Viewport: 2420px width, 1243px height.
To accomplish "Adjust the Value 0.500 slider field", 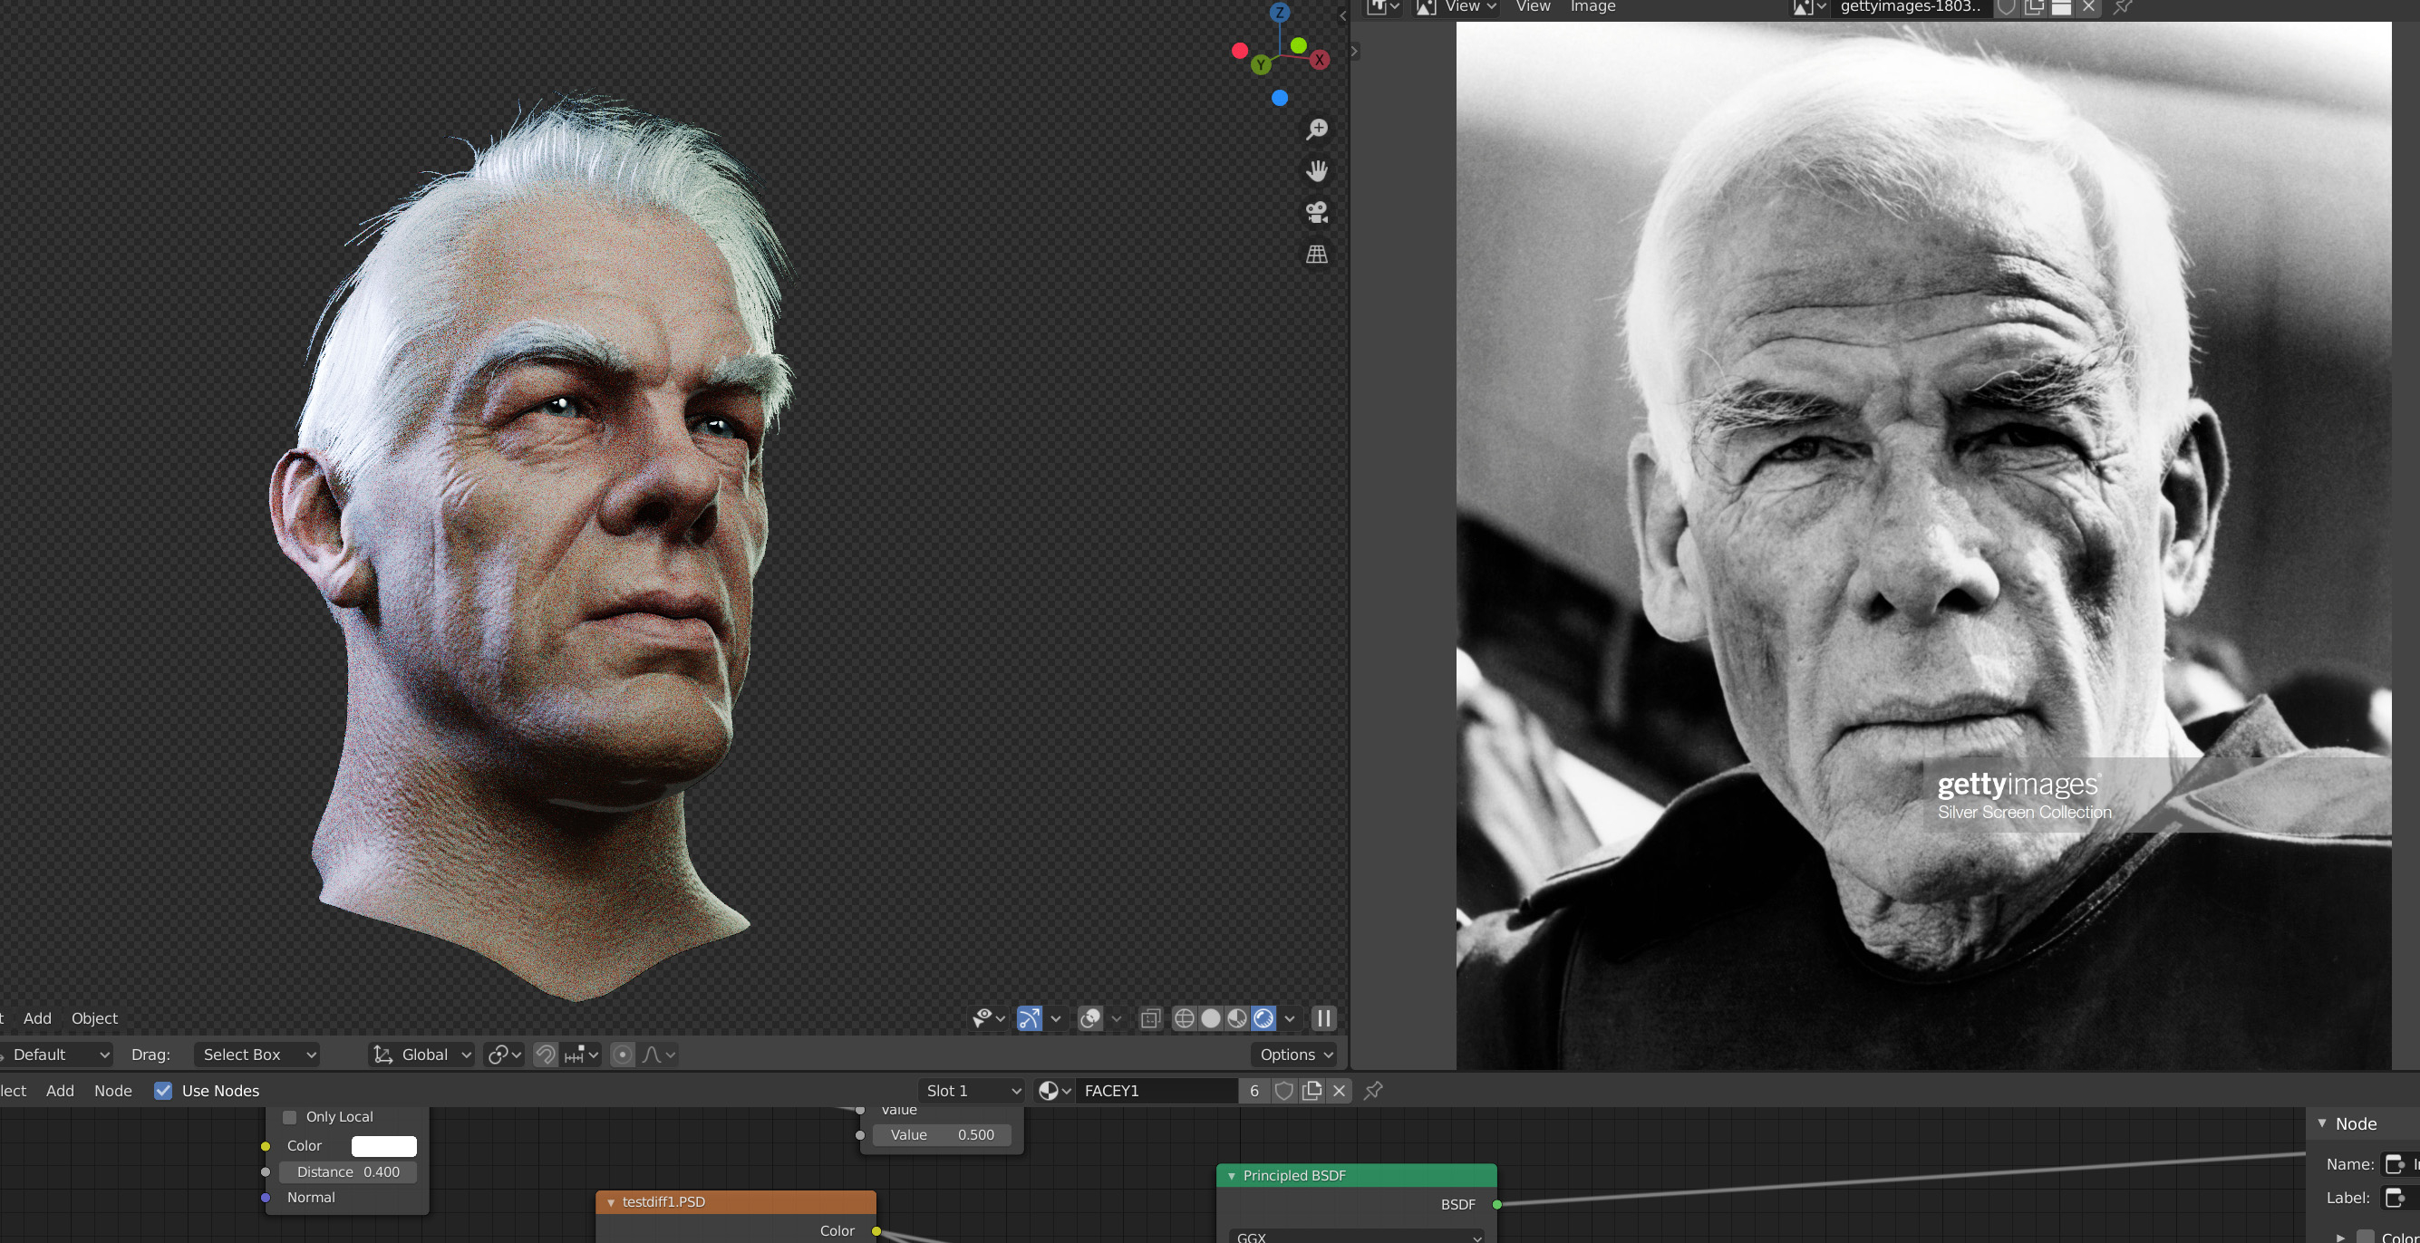I will (942, 1135).
